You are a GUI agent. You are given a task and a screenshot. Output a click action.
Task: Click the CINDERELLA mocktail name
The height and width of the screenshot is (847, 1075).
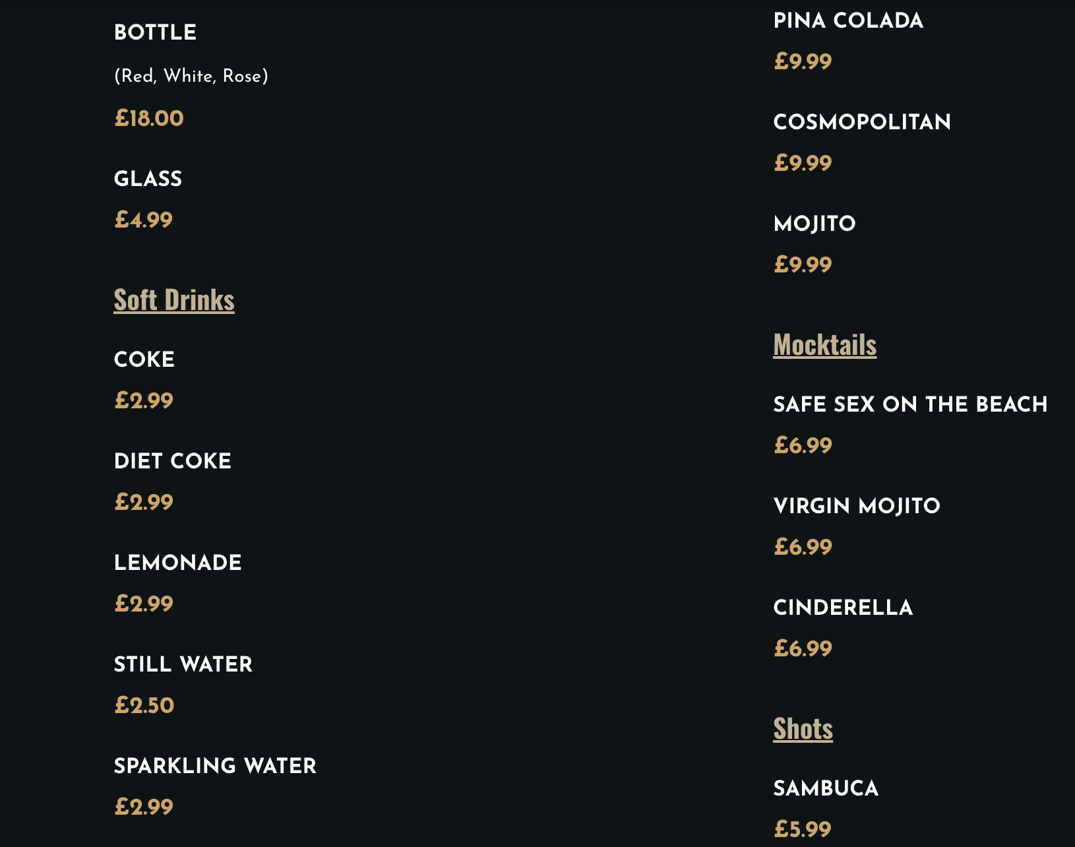pos(844,608)
